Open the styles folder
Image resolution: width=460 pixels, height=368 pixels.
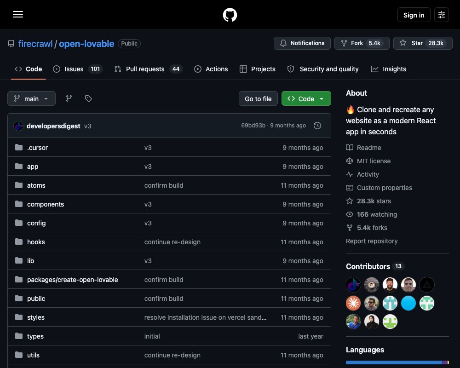point(36,317)
